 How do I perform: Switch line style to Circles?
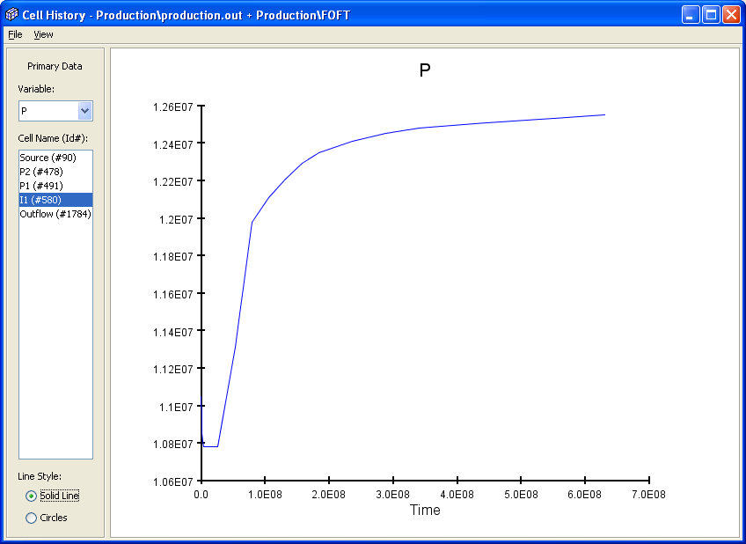pyautogui.click(x=32, y=518)
